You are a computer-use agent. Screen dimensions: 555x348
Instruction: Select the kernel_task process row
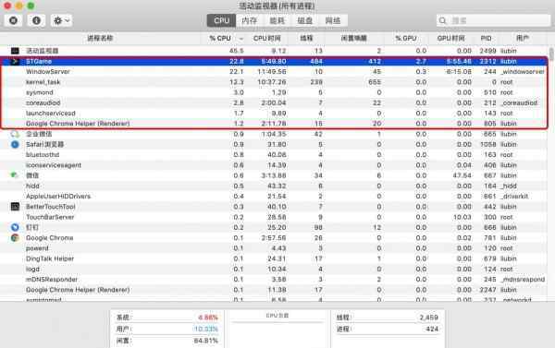tap(274, 82)
